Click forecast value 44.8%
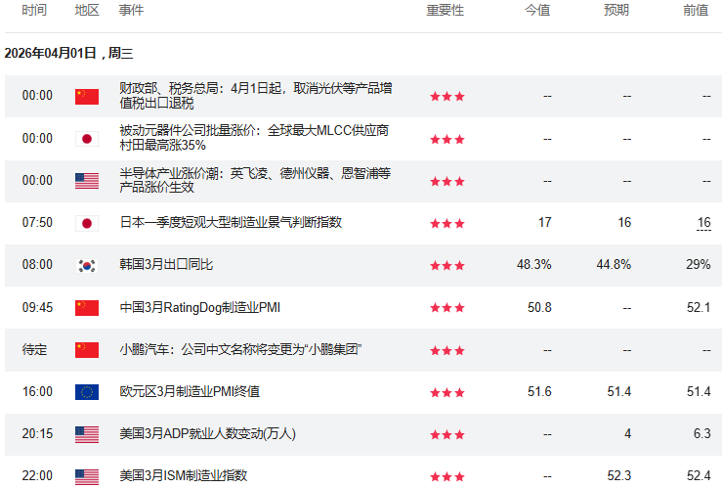This screenshot has width=722, height=488. [x=614, y=264]
